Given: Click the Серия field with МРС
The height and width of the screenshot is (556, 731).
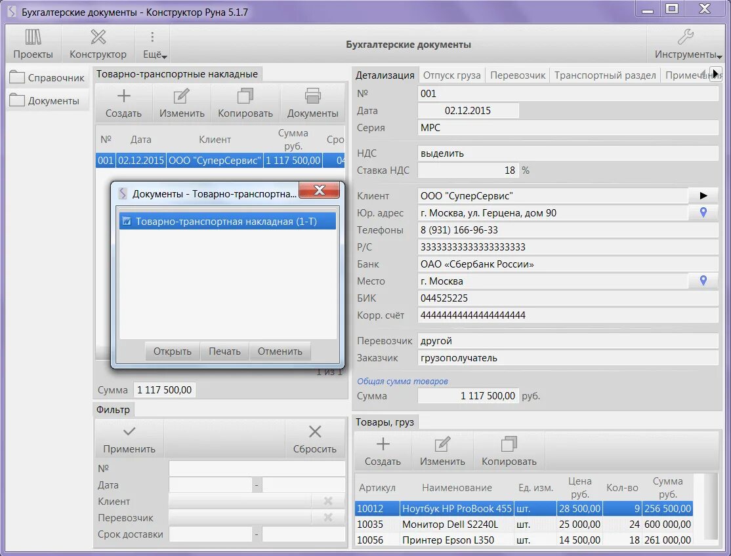Looking at the screenshot, I should 568,128.
